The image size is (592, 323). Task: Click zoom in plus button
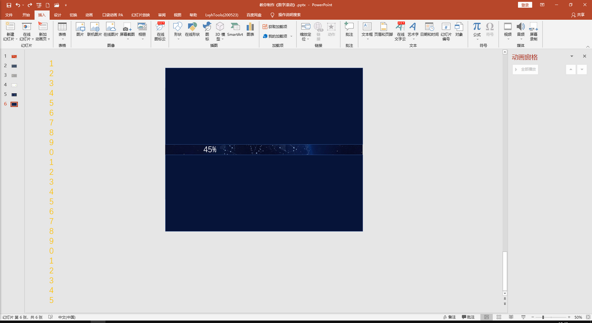(x=569, y=317)
